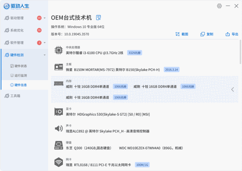Click the gear icon beside 驱动管理

coord(7,18)
